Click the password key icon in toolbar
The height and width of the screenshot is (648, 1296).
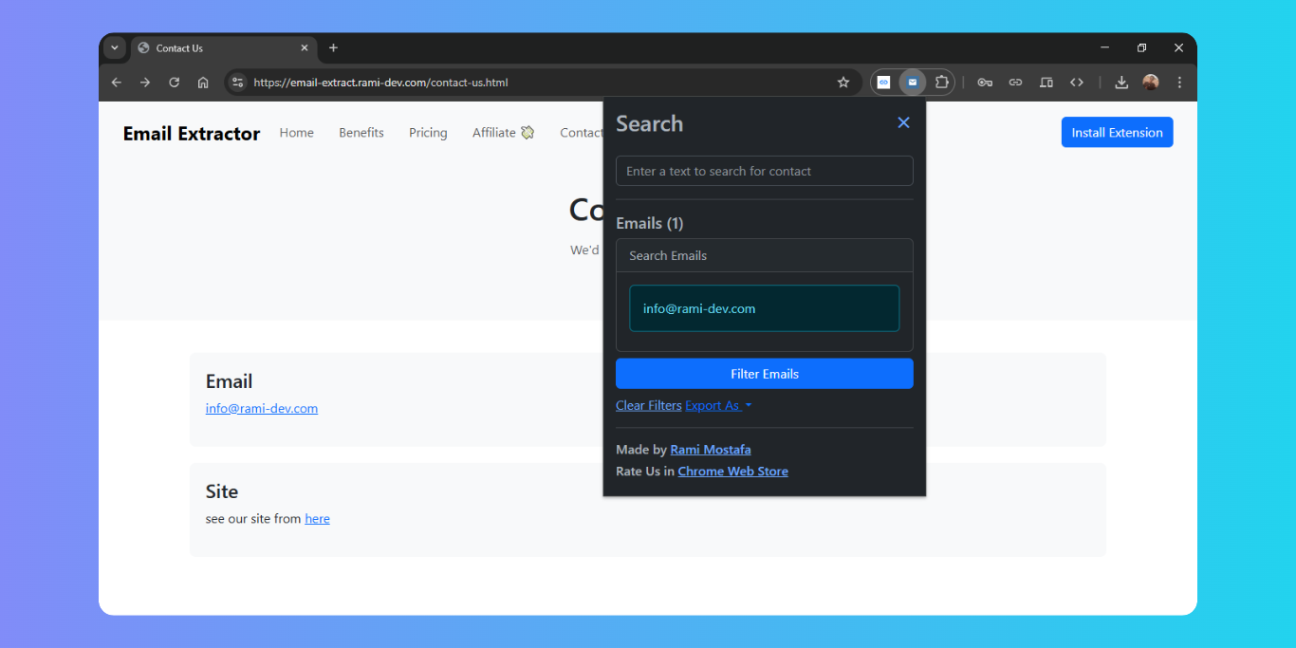click(x=985, y=83)
